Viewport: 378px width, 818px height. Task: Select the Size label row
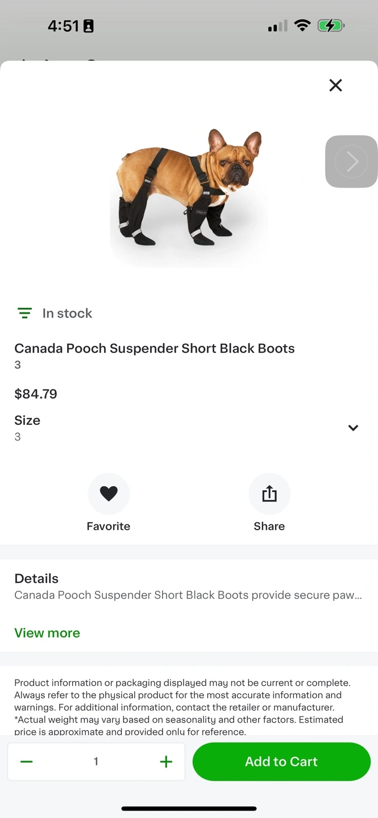point(27,421)
